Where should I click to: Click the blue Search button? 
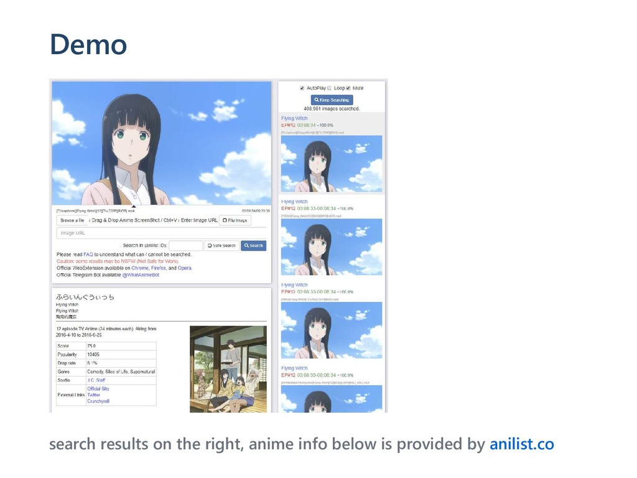coord(254,245)
